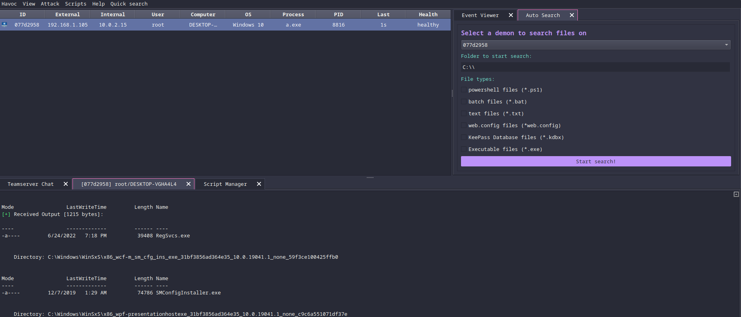
Task: Open the demon selection dropdown
Action: point(595,45)
